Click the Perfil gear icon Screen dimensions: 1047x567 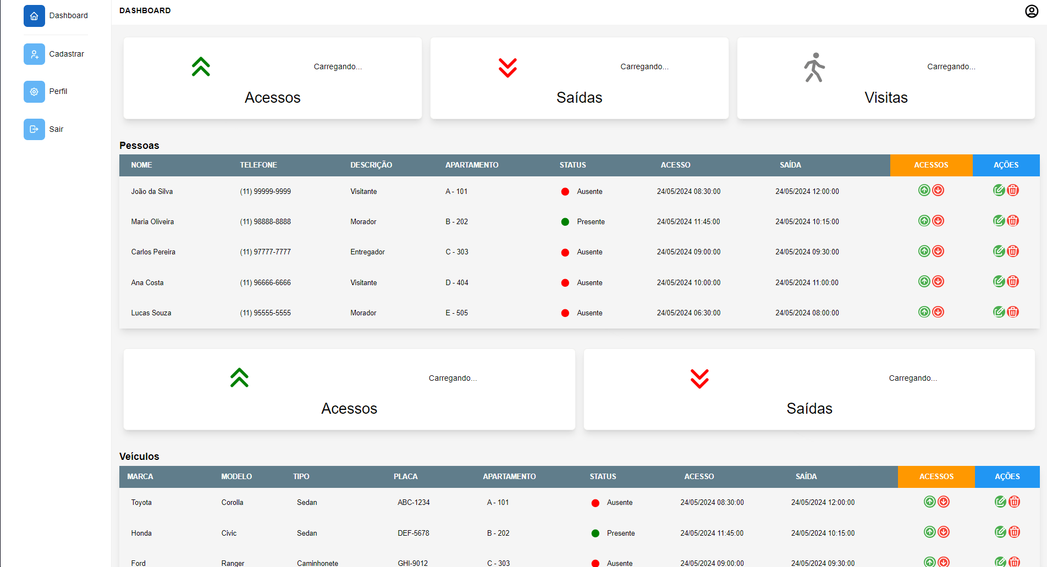[34, 92]
